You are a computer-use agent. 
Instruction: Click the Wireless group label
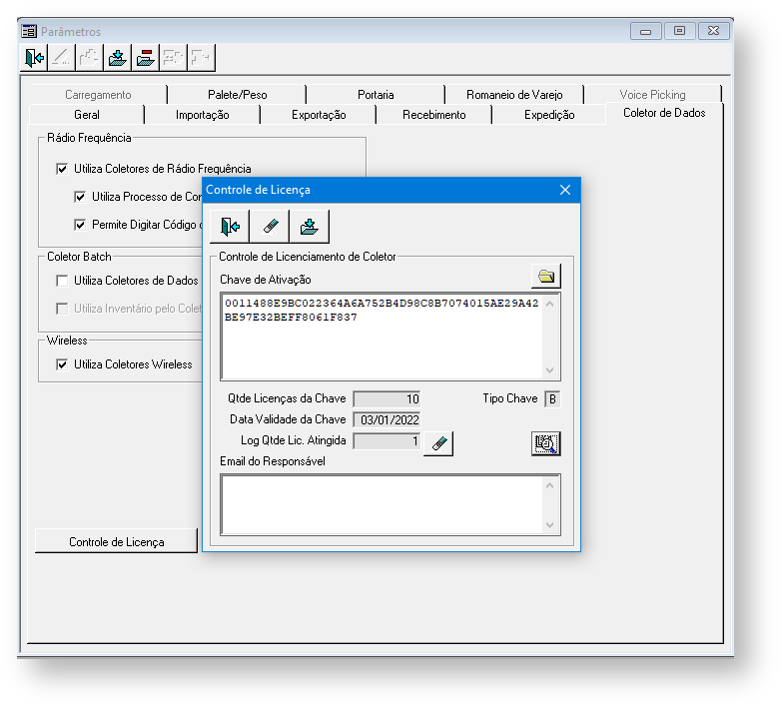point(67,341)
